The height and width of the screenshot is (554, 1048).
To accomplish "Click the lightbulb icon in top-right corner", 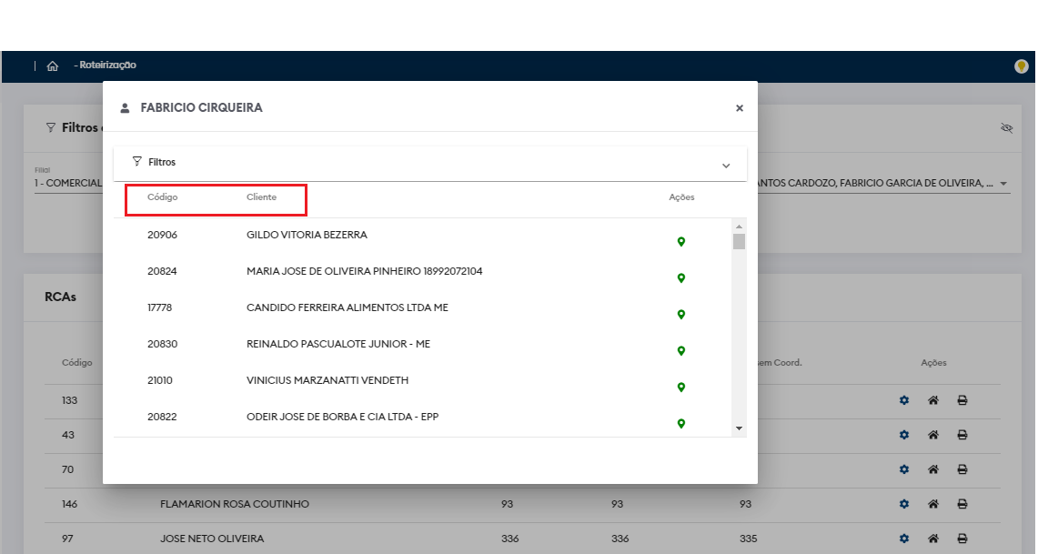I will click(x=1021, y=65).
